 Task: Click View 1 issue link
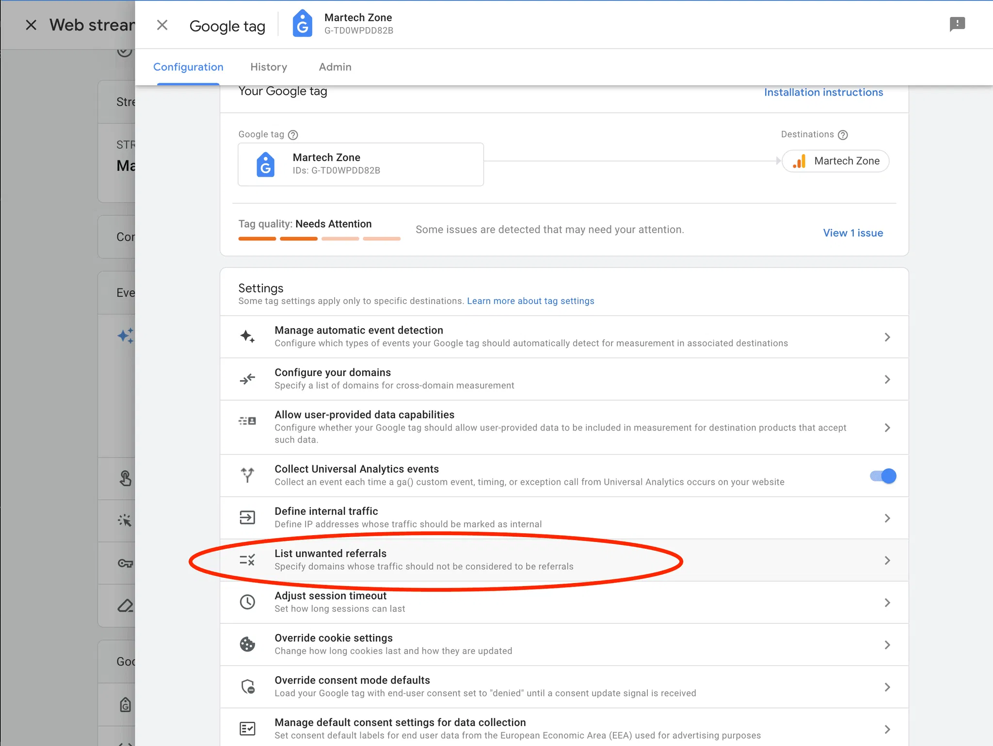point(853,233)
